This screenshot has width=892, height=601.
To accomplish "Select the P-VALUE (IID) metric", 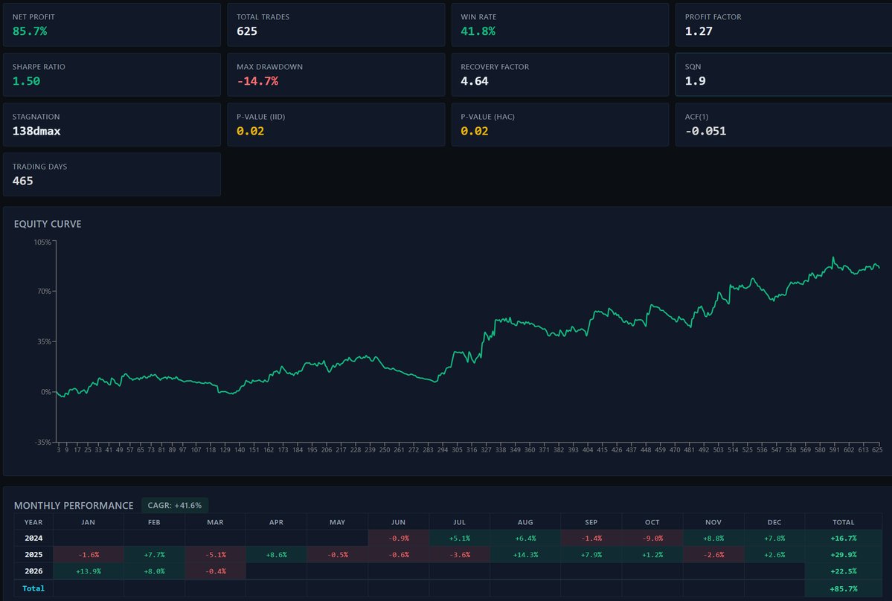I will tap(336, 124).
